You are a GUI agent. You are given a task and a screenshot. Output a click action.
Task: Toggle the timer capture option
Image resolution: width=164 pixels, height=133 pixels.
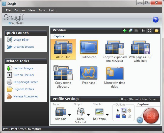tap(129, 111)
